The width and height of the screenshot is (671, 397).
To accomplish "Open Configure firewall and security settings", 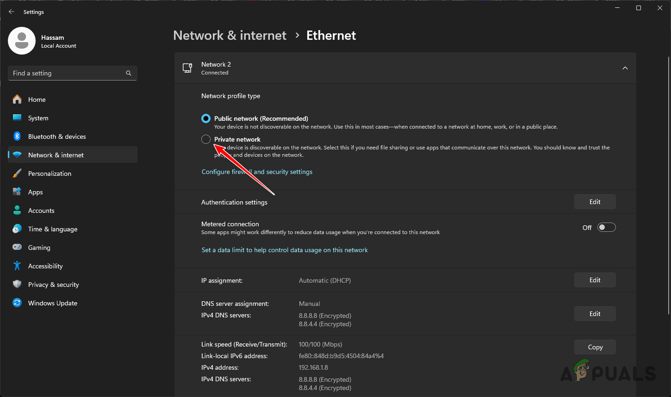I will point(257,171).
